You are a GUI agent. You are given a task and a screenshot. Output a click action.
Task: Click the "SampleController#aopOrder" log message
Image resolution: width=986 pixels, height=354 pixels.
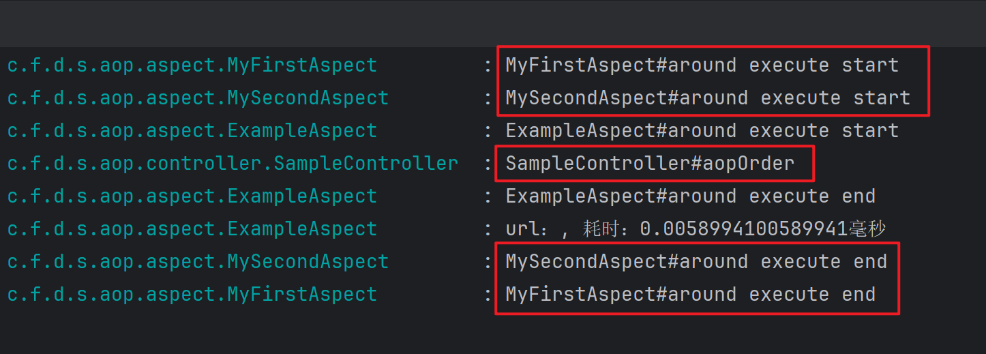tap(650, 164)
